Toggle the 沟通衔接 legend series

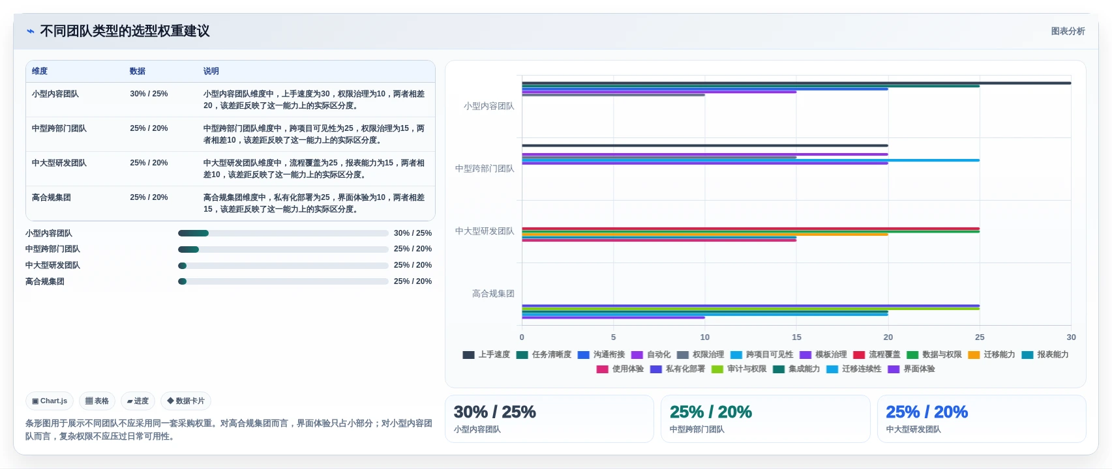point(601,355)
